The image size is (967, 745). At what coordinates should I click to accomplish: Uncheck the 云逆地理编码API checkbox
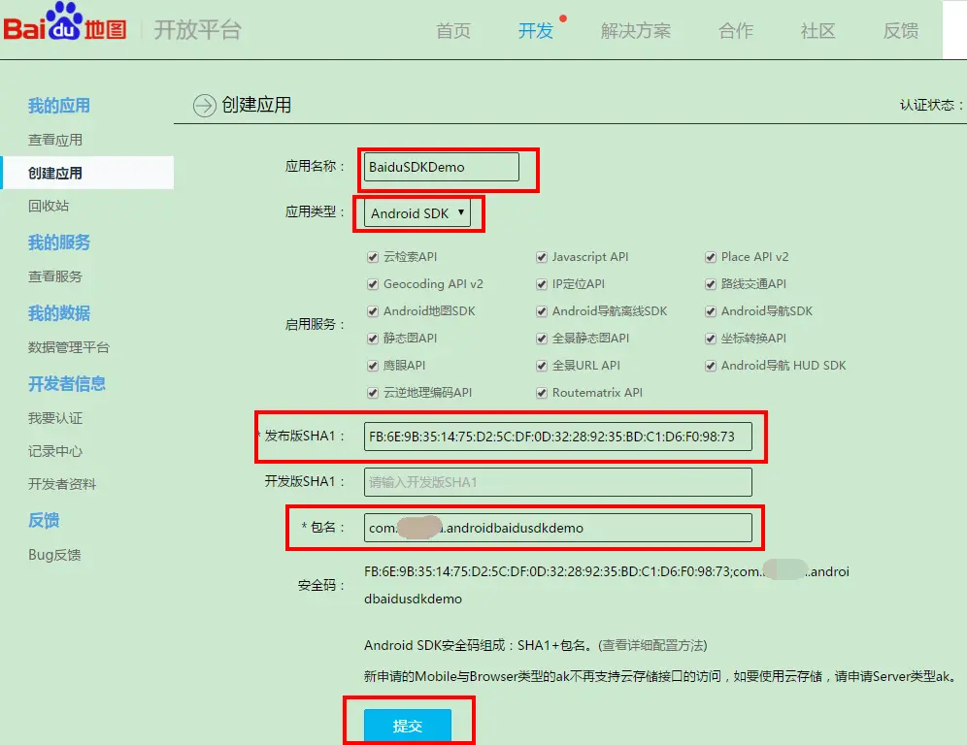pos(373,393)
